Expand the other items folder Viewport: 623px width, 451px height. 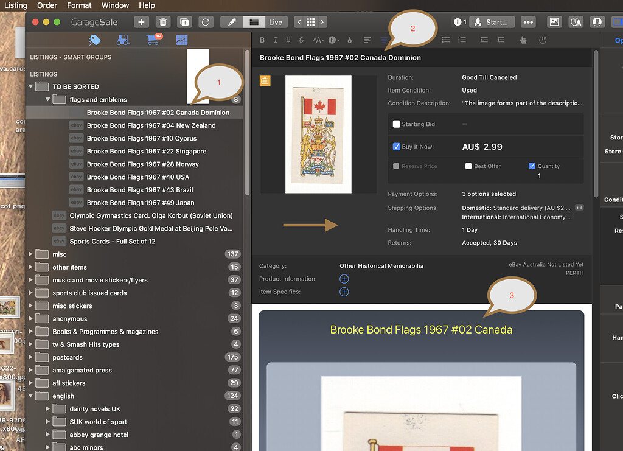click(x=30, y=267)
